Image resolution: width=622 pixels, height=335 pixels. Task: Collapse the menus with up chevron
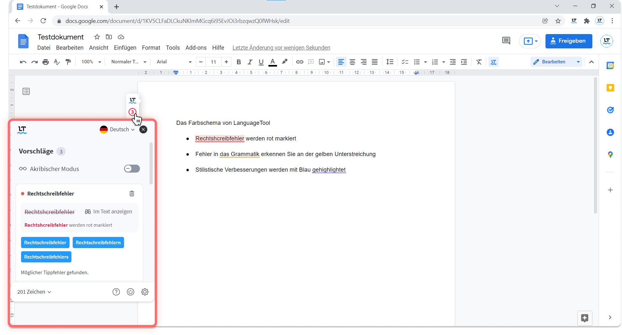[591, 62]
